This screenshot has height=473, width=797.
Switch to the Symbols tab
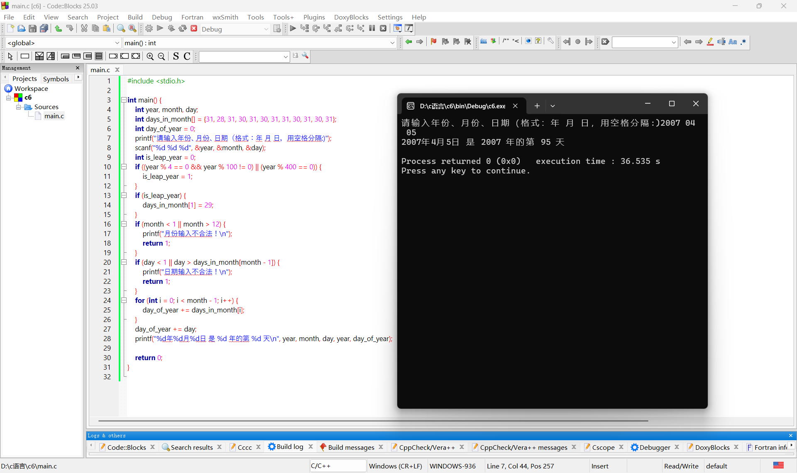tap(56, 79)
